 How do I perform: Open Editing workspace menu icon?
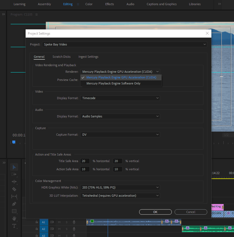(x=78, y=4)
